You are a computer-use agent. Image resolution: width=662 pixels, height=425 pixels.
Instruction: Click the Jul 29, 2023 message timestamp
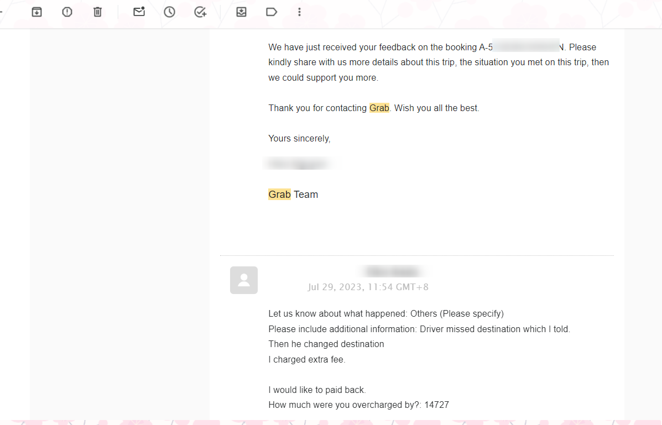[x=368, y=287]
